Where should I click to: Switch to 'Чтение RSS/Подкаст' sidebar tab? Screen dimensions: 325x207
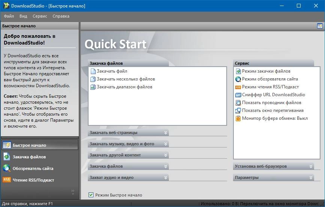(40, 180)
